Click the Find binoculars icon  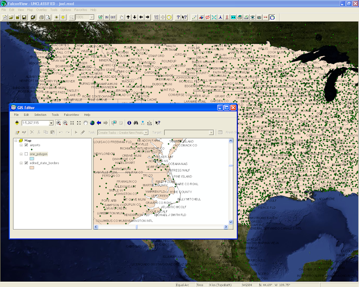136,123
